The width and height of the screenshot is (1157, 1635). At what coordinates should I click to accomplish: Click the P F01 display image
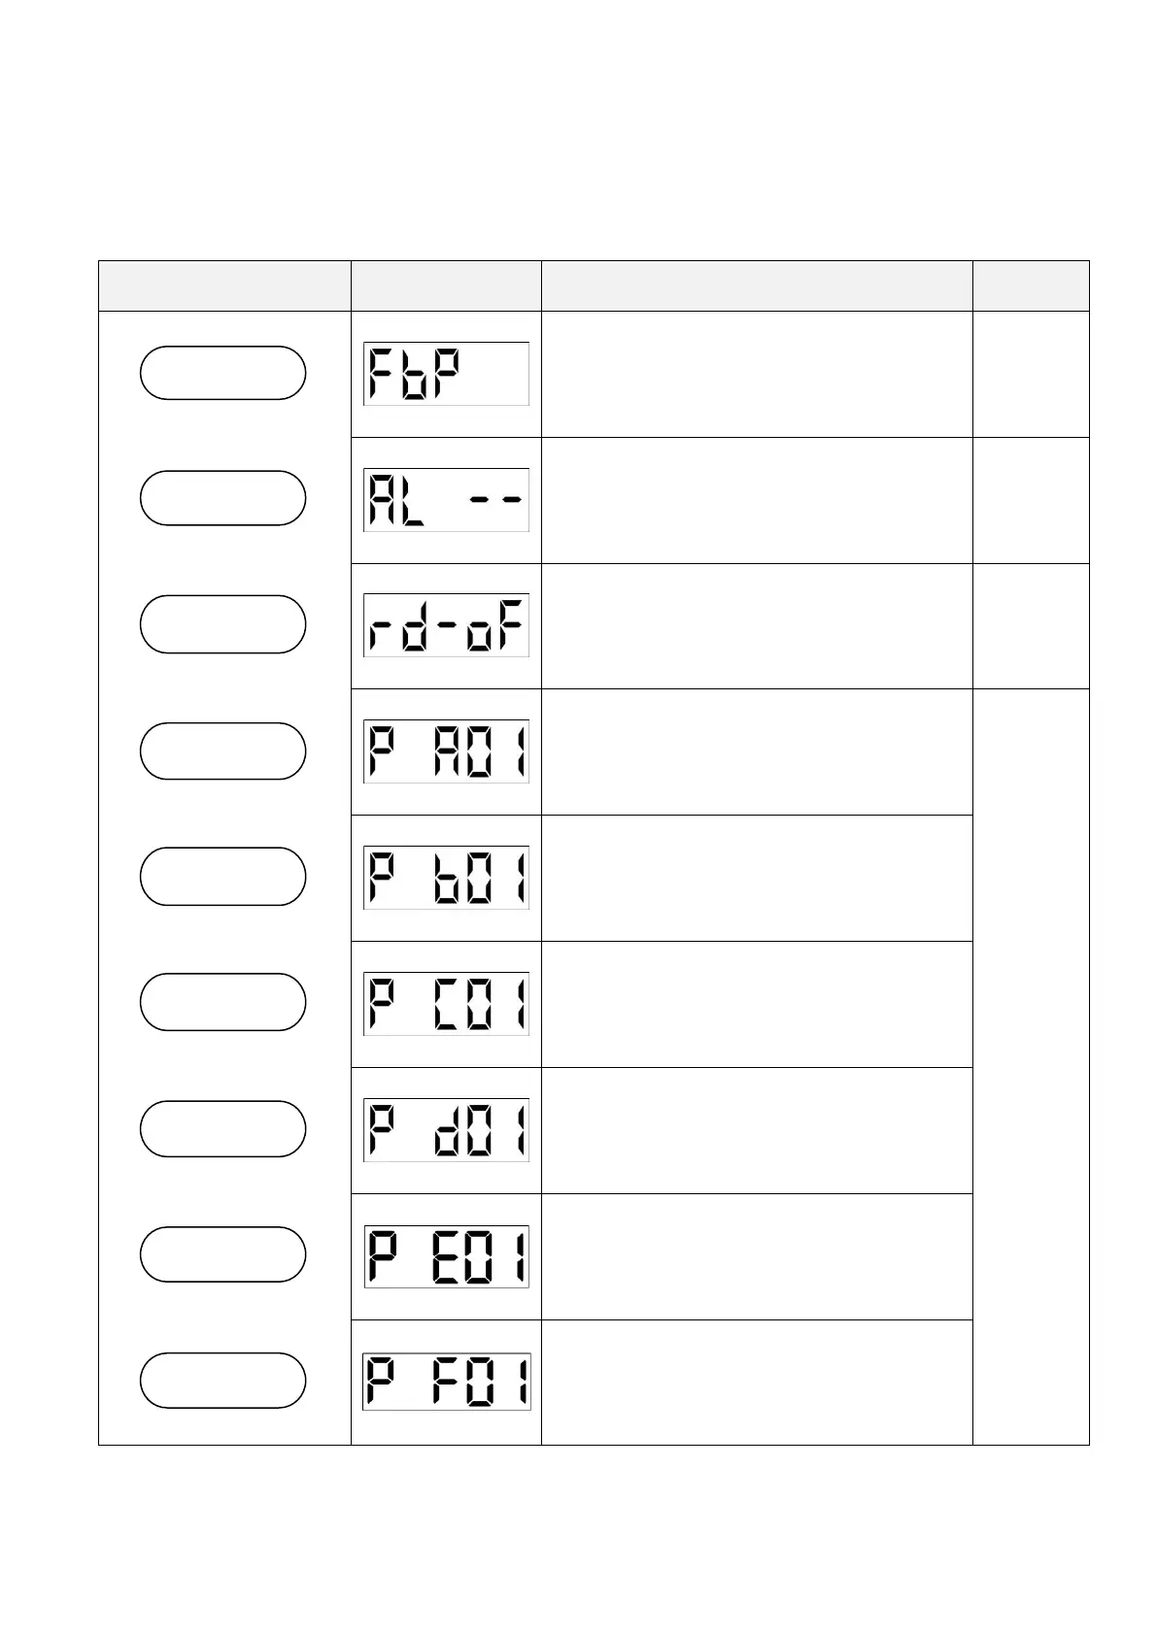pyautogui.click(x=446, y=1382)
